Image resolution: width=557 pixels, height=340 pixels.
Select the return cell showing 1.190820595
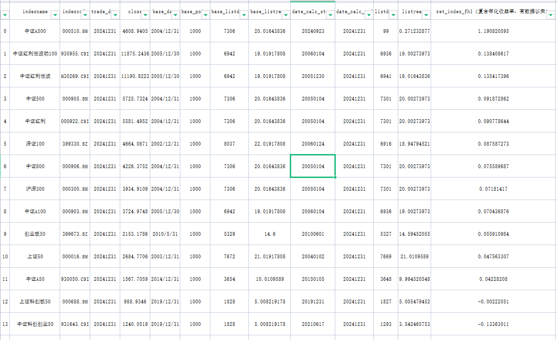[493, 31]
